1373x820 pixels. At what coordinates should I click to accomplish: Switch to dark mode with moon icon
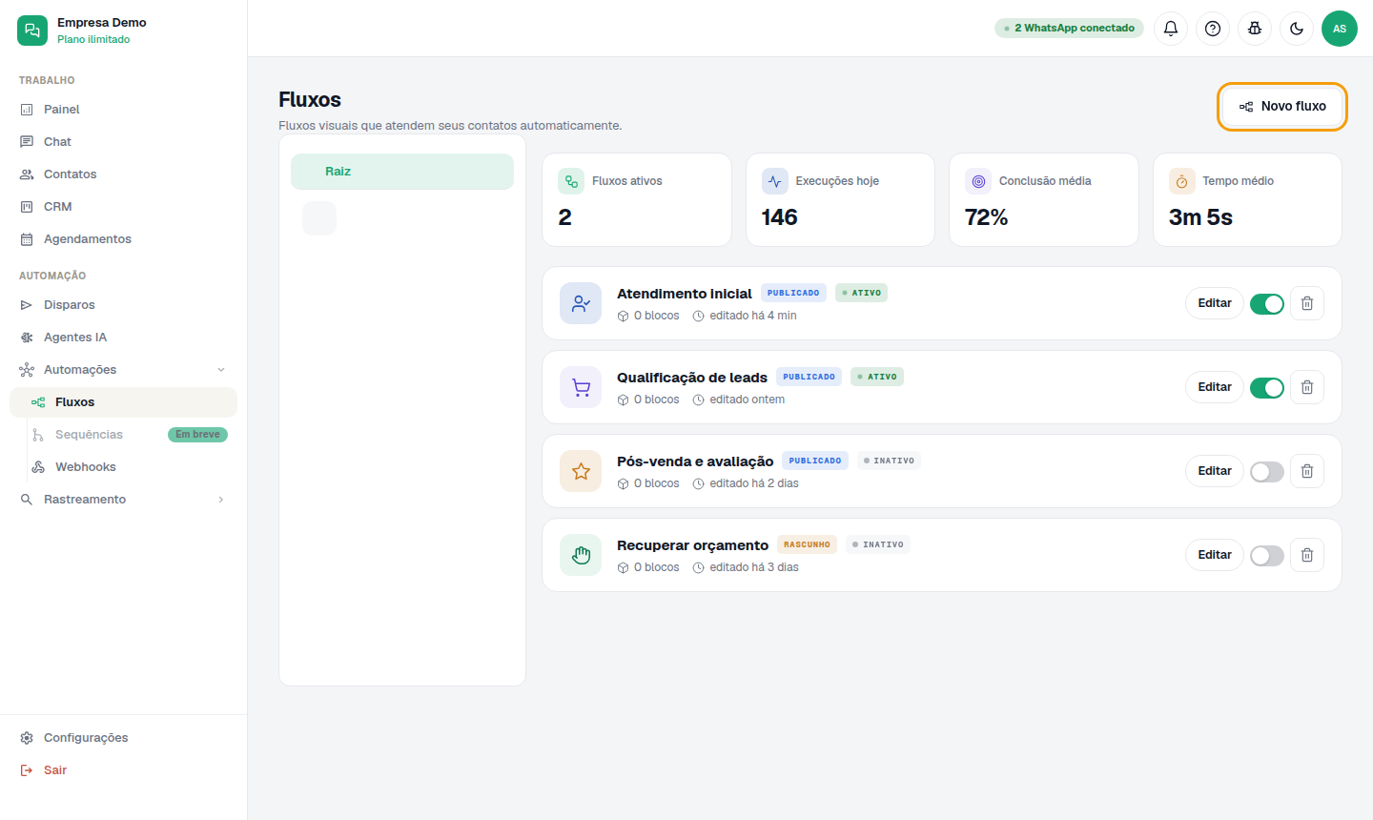click(x=1297, y=29)
